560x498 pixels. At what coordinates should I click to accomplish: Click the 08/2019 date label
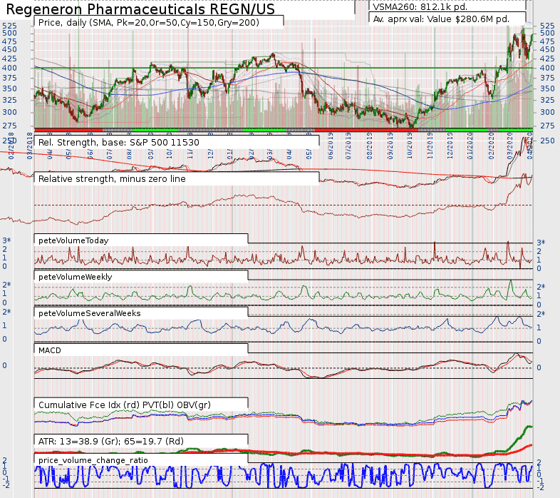click(370, 146)
